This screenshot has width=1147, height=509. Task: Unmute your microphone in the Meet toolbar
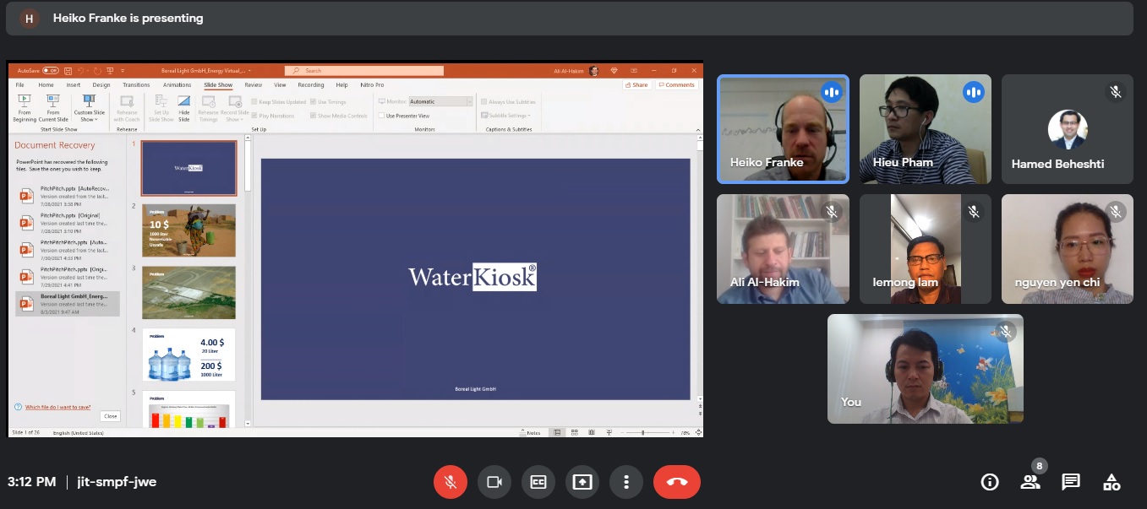[x=451, y=482]
